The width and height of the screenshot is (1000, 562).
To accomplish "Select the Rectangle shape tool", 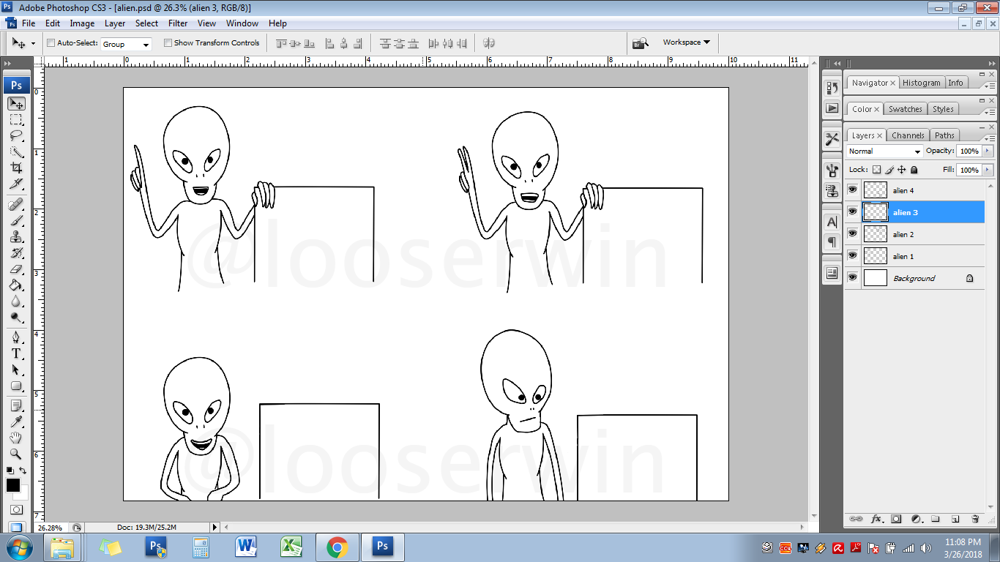I will point(16,386).
